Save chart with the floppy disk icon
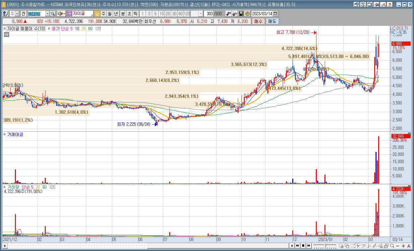Viewport: 414px width, 251px height. point(241,14)
